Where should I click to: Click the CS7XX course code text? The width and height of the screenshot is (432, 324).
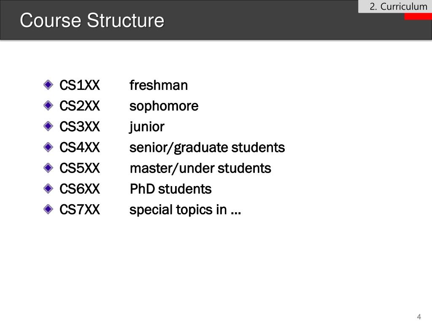(80, 210)
